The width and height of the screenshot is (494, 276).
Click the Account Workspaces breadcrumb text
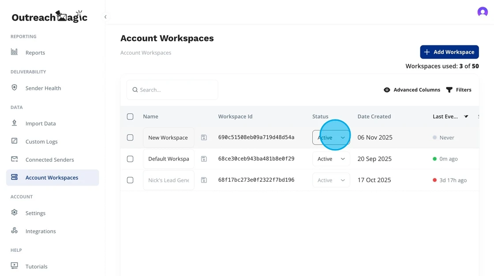point(146,53)
